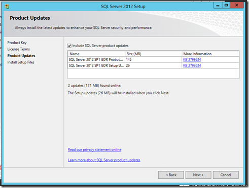Viewport: 249px width, 188px height.
Task: Click the '2 updates (171 MB) found online' text
Action: tap(94, 86)
